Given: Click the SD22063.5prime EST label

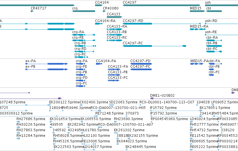Looking at the screenshot, I should pyautogui.click(x=123, y=102).
